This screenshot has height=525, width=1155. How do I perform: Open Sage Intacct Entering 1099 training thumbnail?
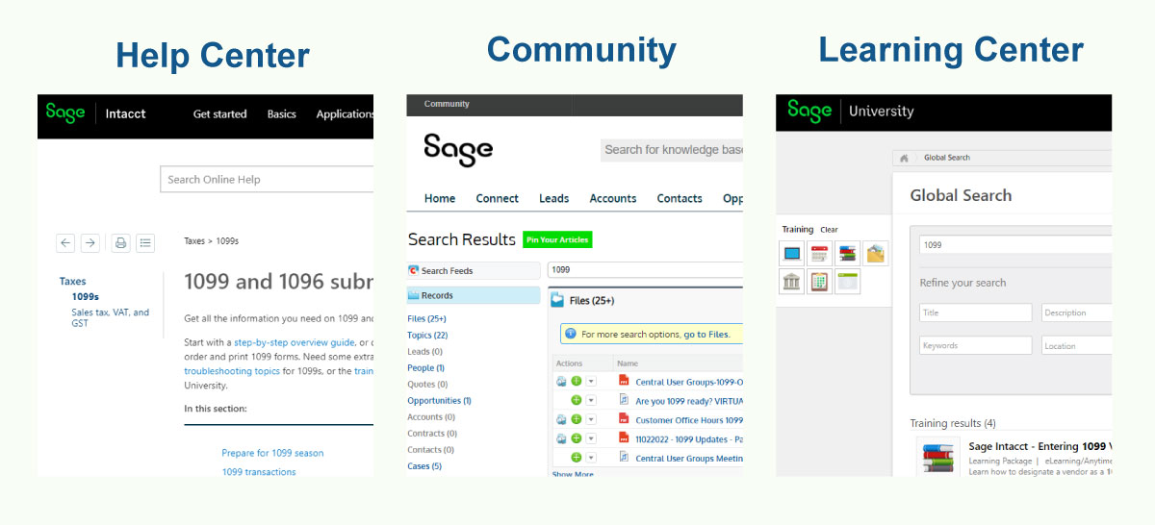(x=937, y=457)
